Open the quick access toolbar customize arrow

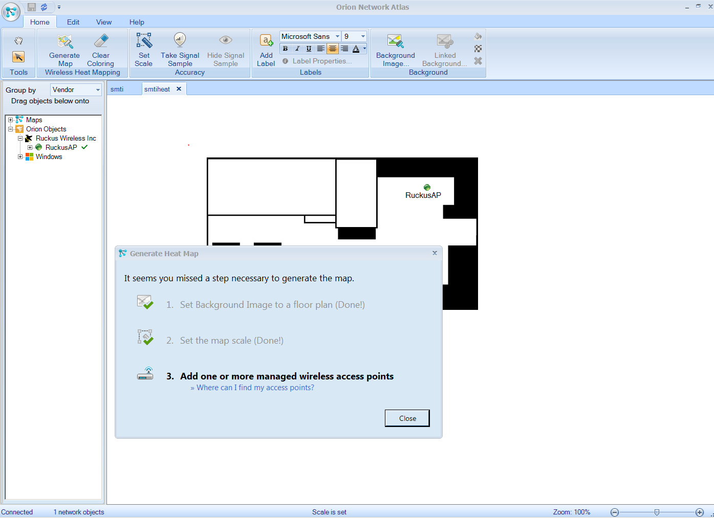[59, 7]
